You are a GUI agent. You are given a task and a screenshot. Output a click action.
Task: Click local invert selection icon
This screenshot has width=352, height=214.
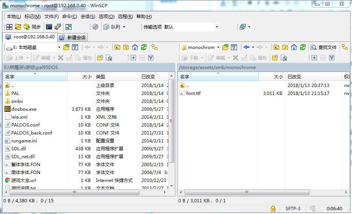pyautogui.click(x=151, y=58)
